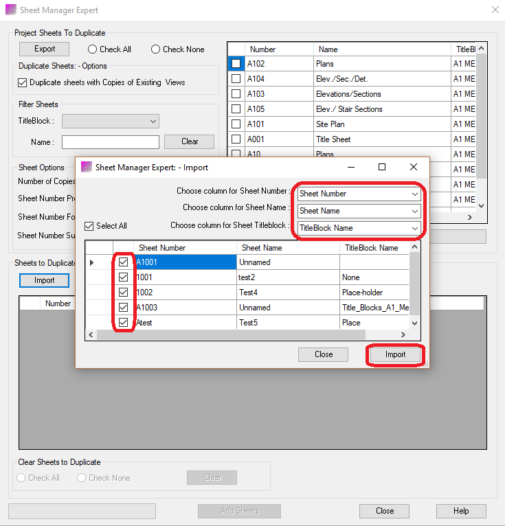Viewport: 505px width, 526px height.
Task: Click the Help button
Action: pyautogui.click(x=461, y=511)
